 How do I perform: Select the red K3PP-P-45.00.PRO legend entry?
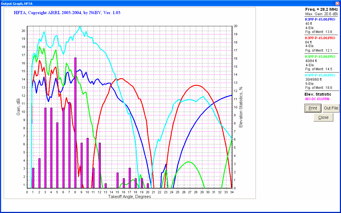coord(320,38)
